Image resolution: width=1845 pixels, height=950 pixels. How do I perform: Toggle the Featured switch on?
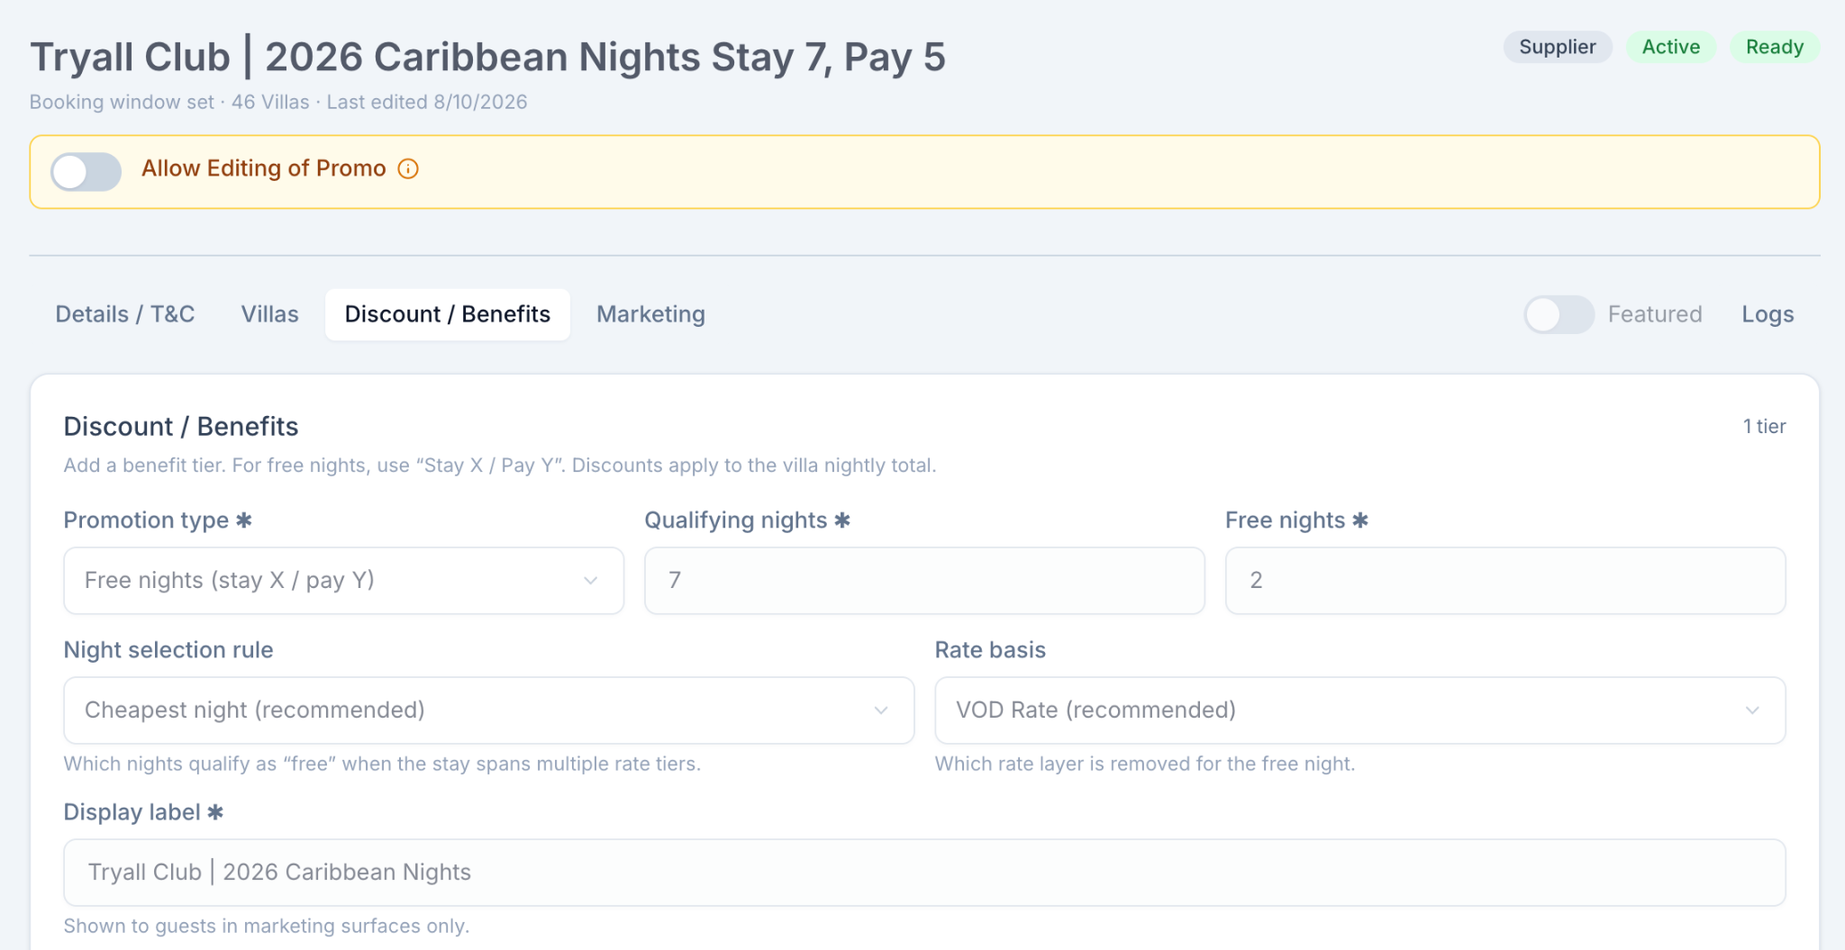tap(1559, 314)
